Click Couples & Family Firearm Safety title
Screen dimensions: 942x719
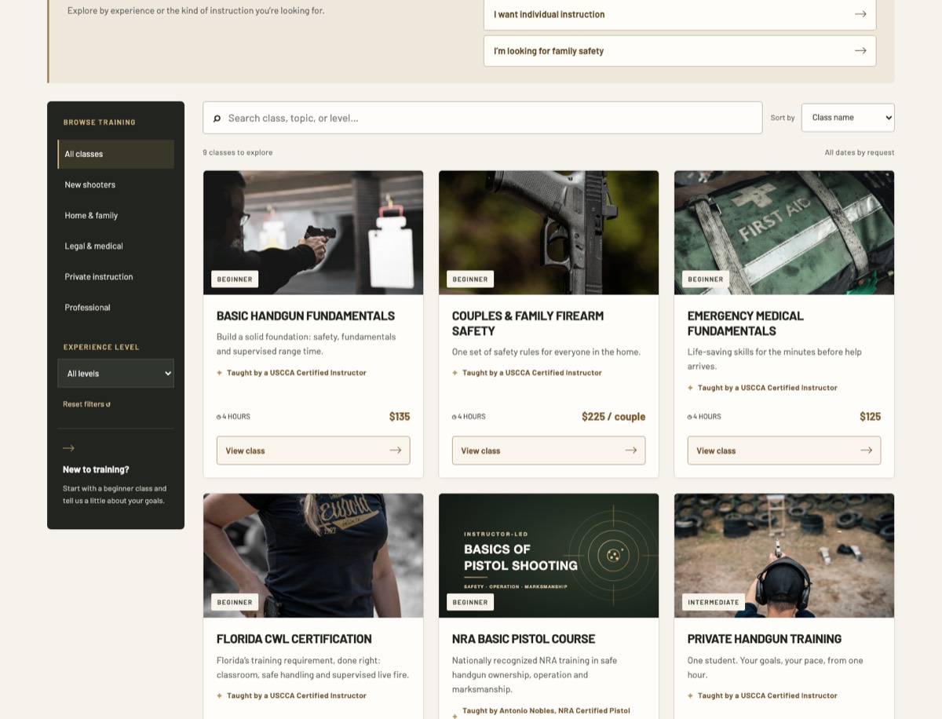[528, 323]
